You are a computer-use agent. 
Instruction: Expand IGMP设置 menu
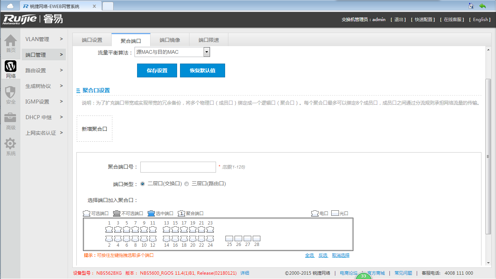[x=44, y=102]
